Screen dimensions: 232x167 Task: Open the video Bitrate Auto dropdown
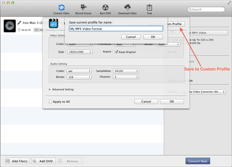[x=168, y=44]
